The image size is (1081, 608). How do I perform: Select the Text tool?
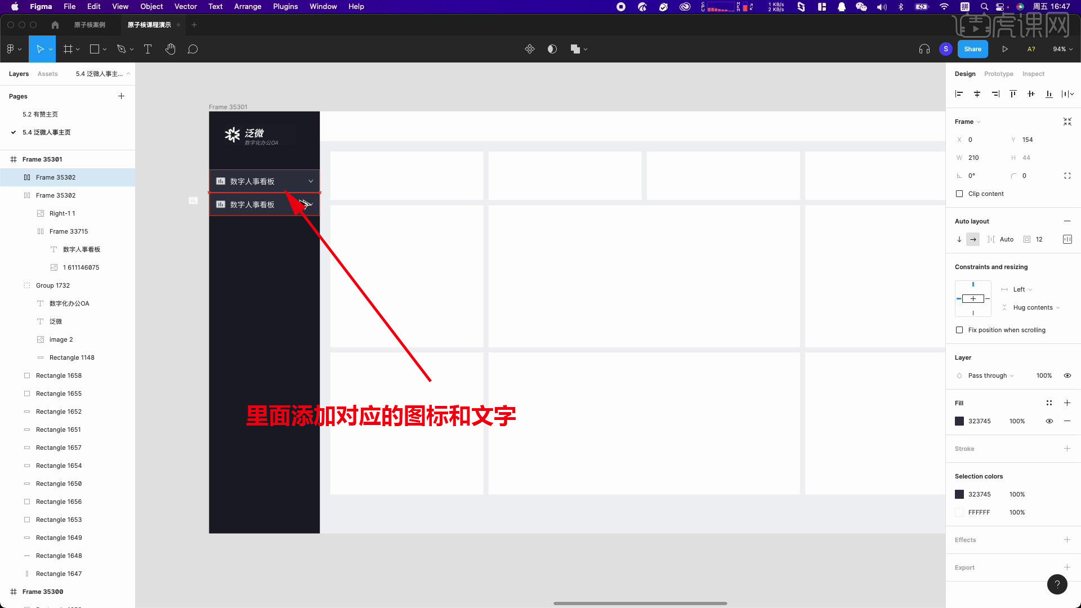click(x=148, y=49)
